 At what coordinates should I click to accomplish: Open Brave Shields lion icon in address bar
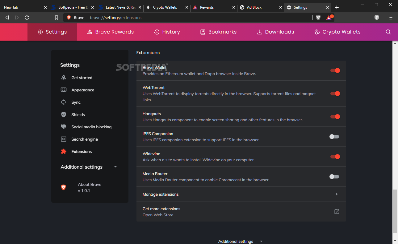click(x=318, y=18)
